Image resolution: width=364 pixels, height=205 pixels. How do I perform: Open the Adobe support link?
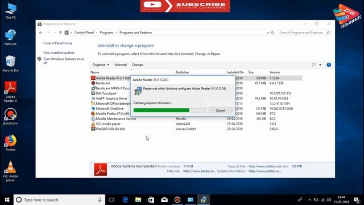[x=265, y=166]
